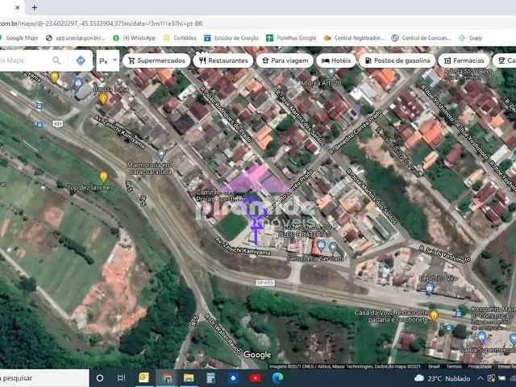Image resolution: width=516 pixels, height=387 pixels.
Task: Filter map by Supermercados chip
Action: 156,60
